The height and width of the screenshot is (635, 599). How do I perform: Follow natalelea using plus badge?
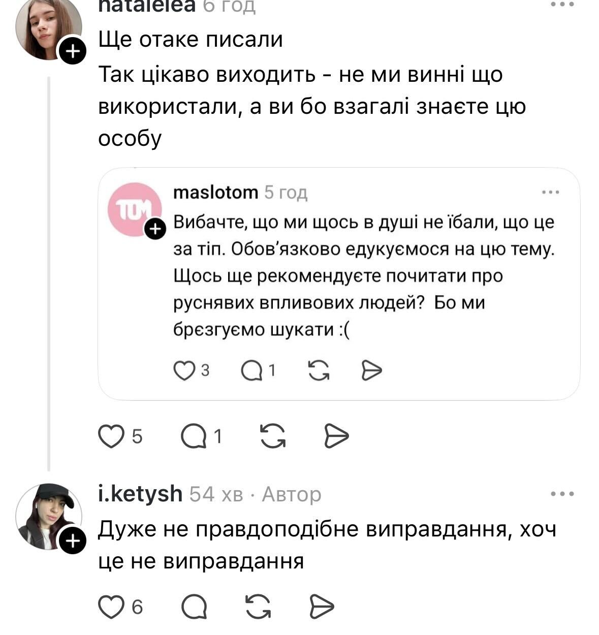point(73,51)
